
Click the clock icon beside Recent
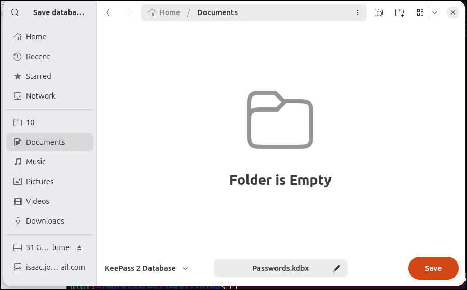(x=18, y=57)
